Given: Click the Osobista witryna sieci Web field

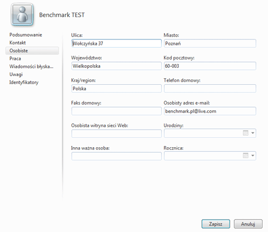Looking at the screenshot, I should (x=116, y=134).
